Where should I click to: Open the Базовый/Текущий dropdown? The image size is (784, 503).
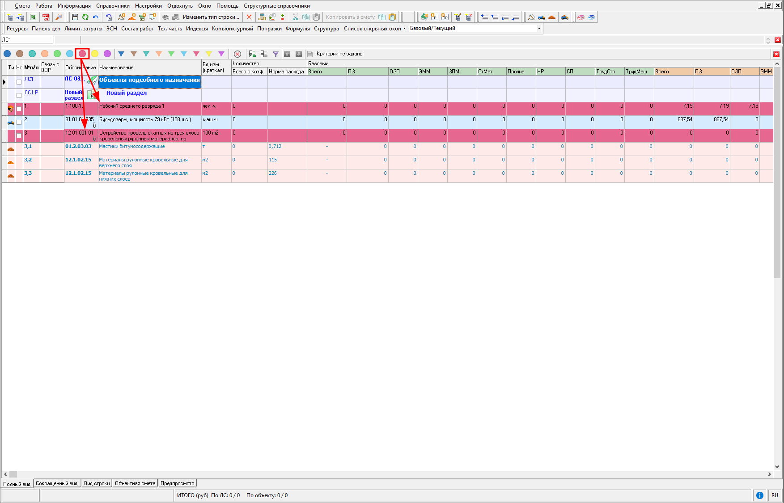click(x=538, y=28)
